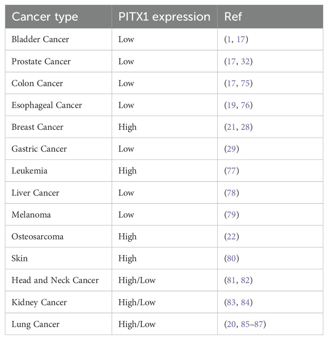Open reference 32 for Prostate Cancer
Viewport: 328px width, 340px height.
(x=245, y=61)
